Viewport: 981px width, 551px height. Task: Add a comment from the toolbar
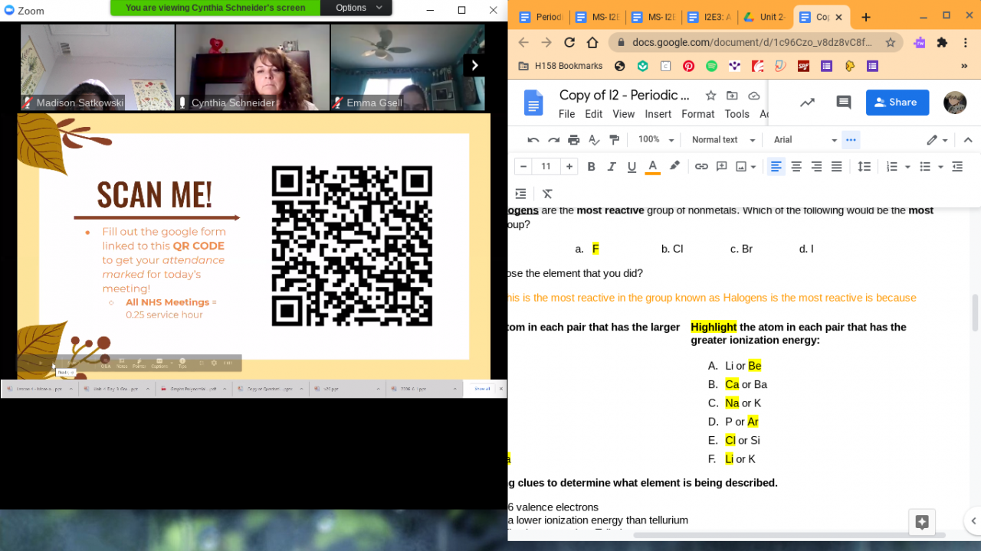click(x=721, y=167)
